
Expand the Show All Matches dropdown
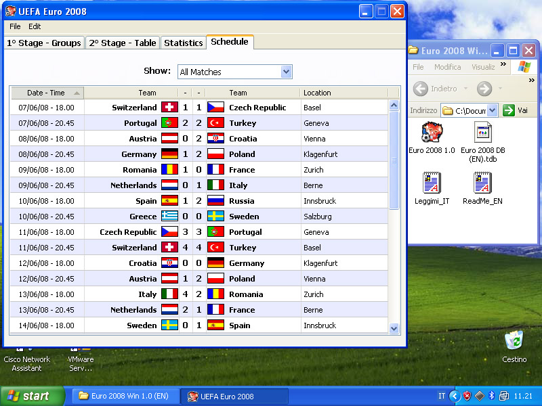[x=286, y=72]
